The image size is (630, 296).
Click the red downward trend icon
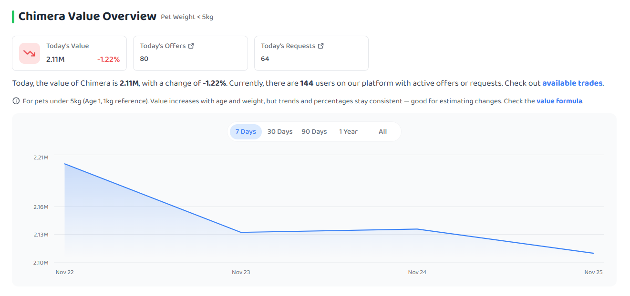click(x=30, y=53)
